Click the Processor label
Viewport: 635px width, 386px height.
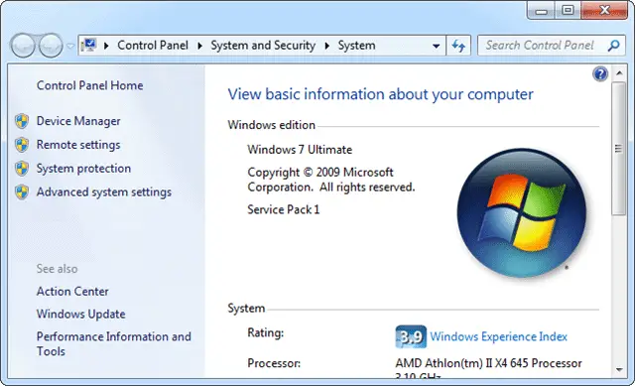274,363
